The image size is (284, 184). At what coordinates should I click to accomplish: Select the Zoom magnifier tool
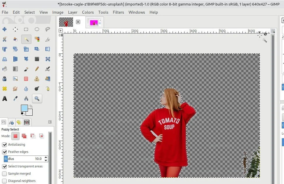(x=37, y=99)
